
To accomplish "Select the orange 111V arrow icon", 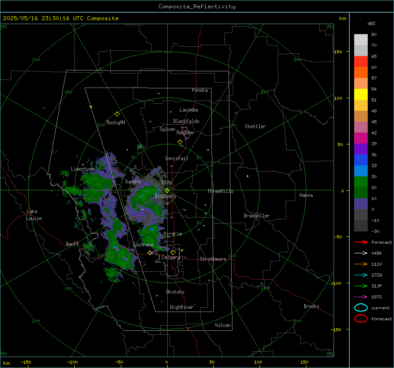I will click(x=361, y=264).
